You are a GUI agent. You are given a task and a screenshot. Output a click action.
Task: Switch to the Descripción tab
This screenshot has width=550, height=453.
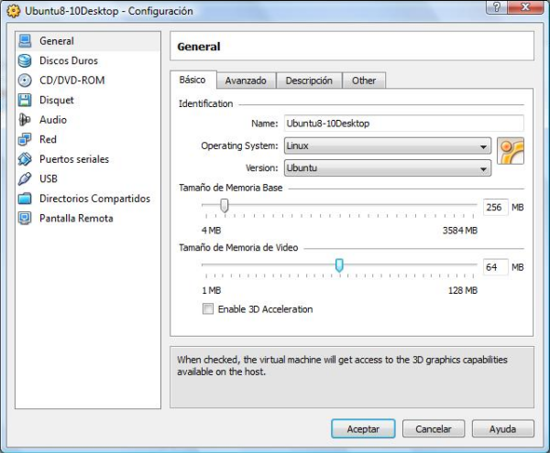coord(308,81)
